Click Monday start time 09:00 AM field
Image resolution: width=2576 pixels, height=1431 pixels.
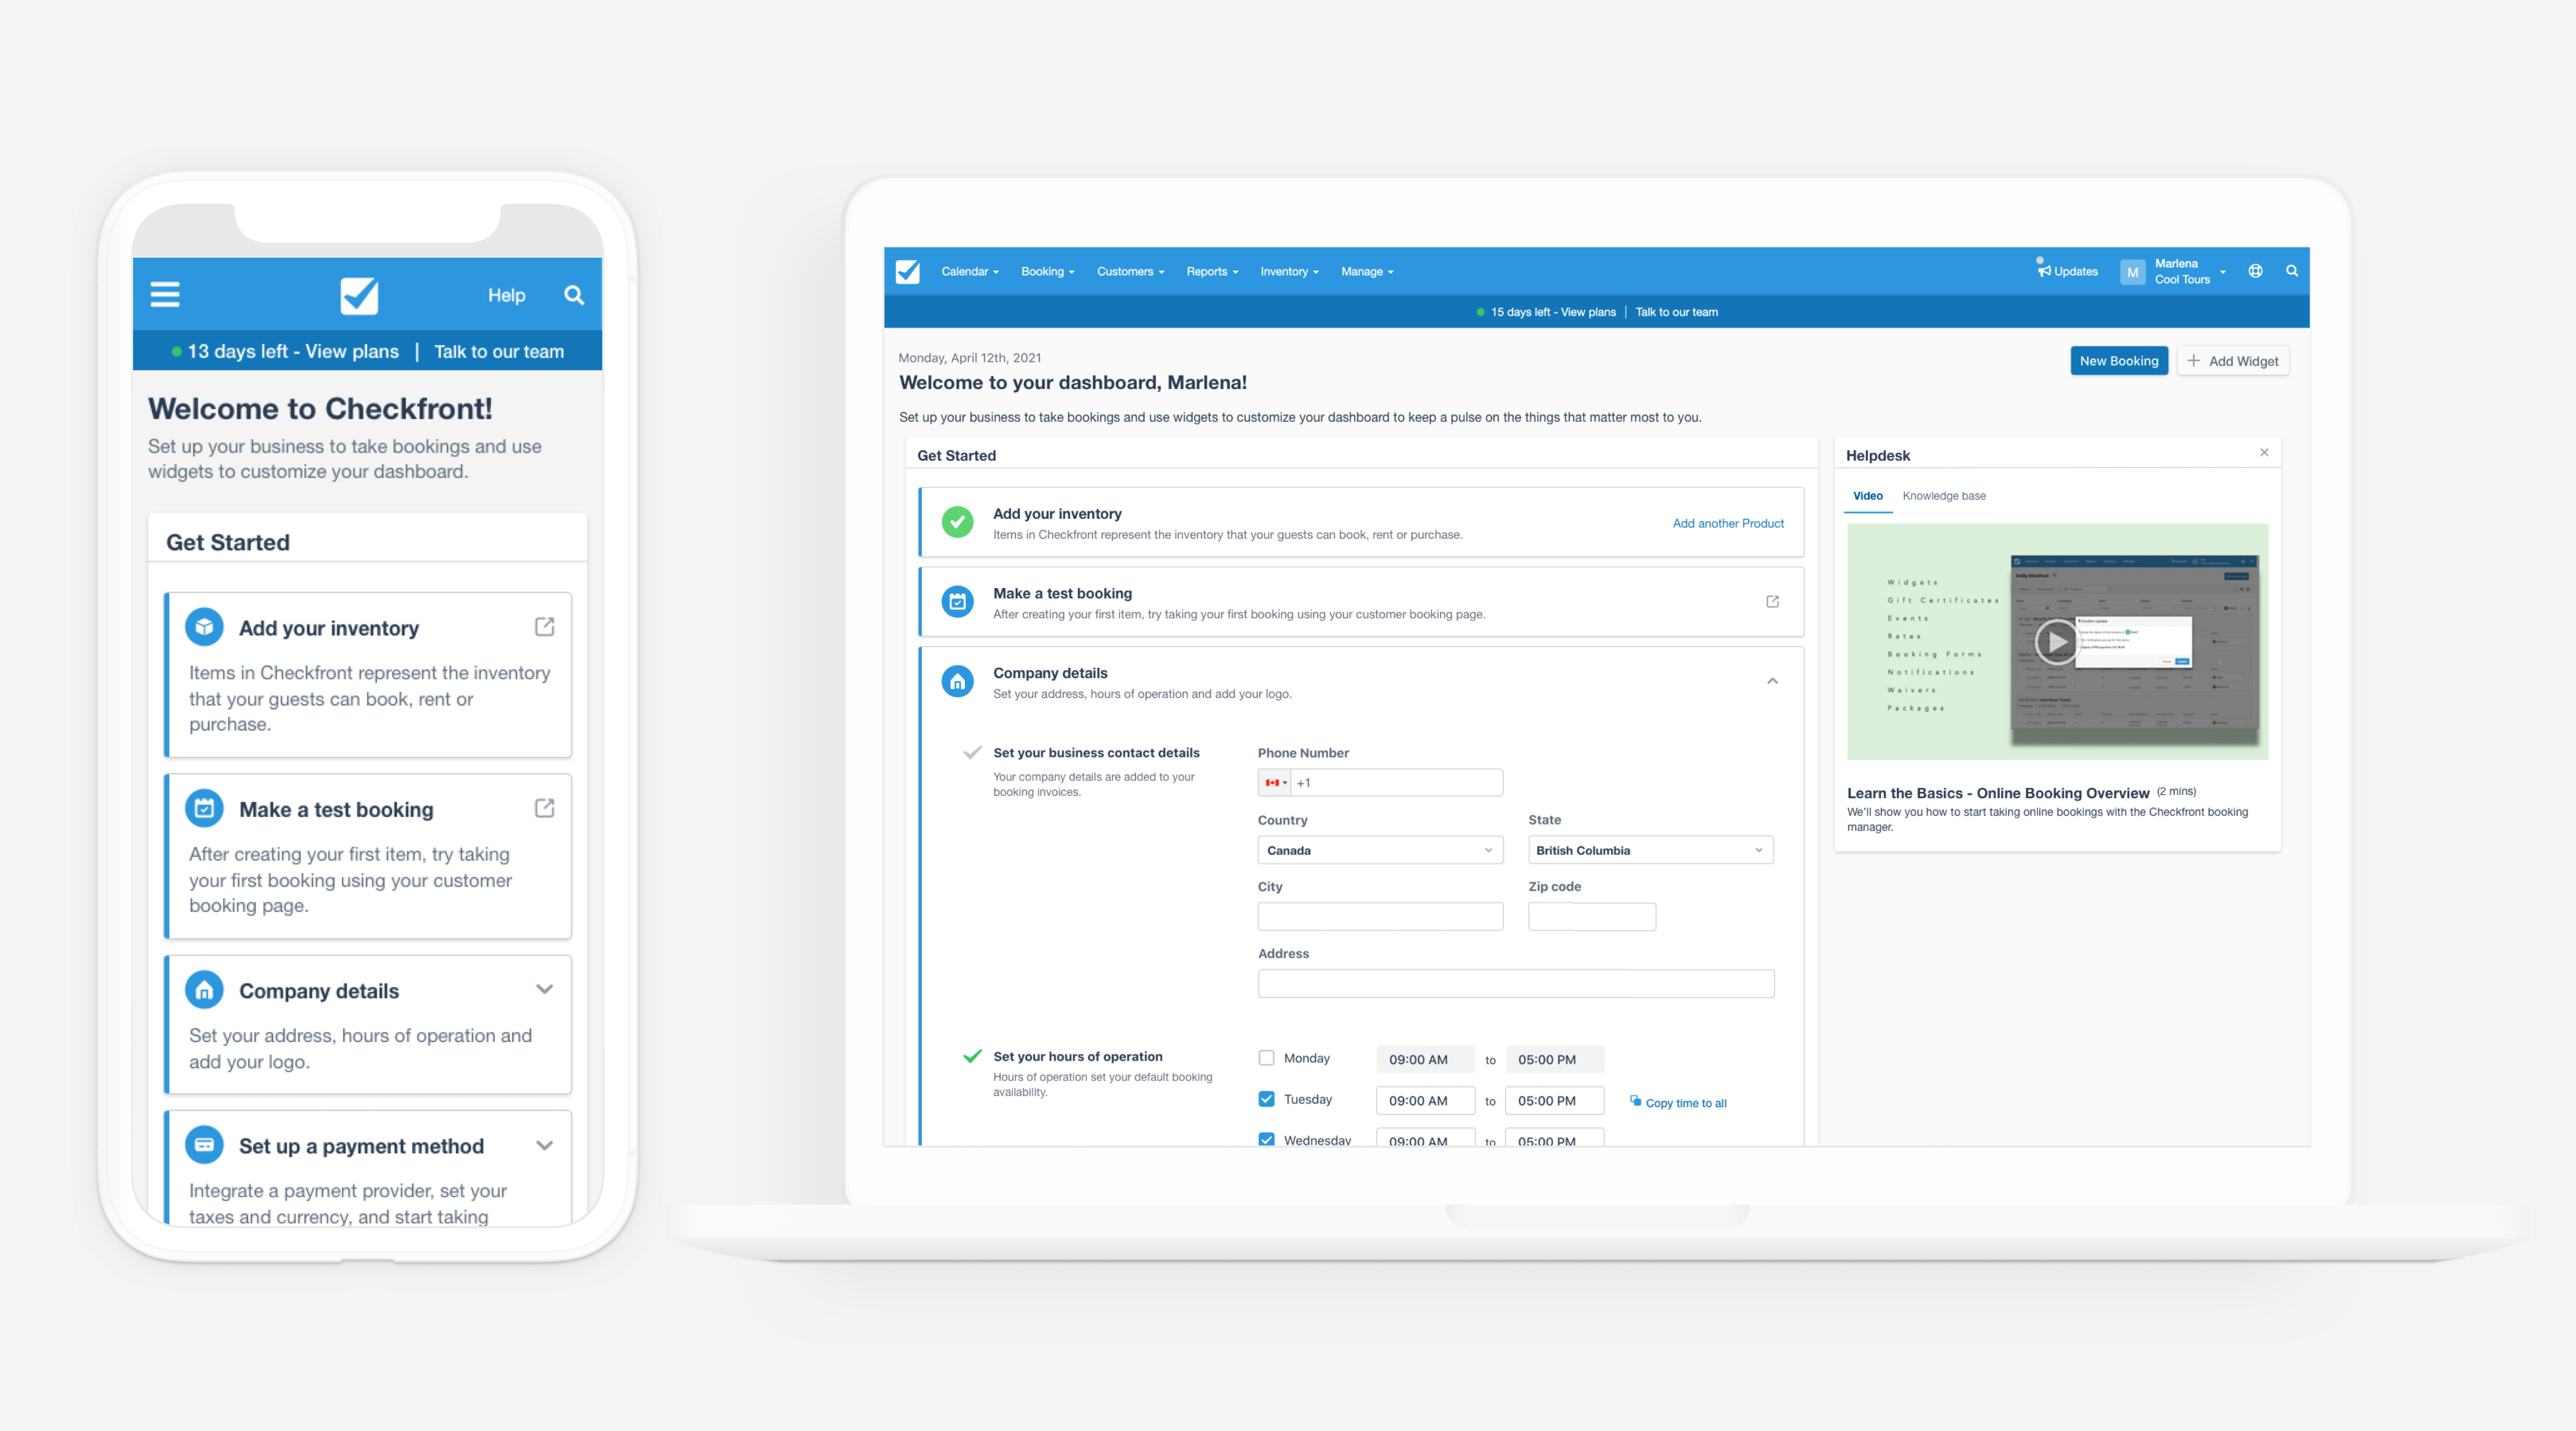pos(1425,1059)
